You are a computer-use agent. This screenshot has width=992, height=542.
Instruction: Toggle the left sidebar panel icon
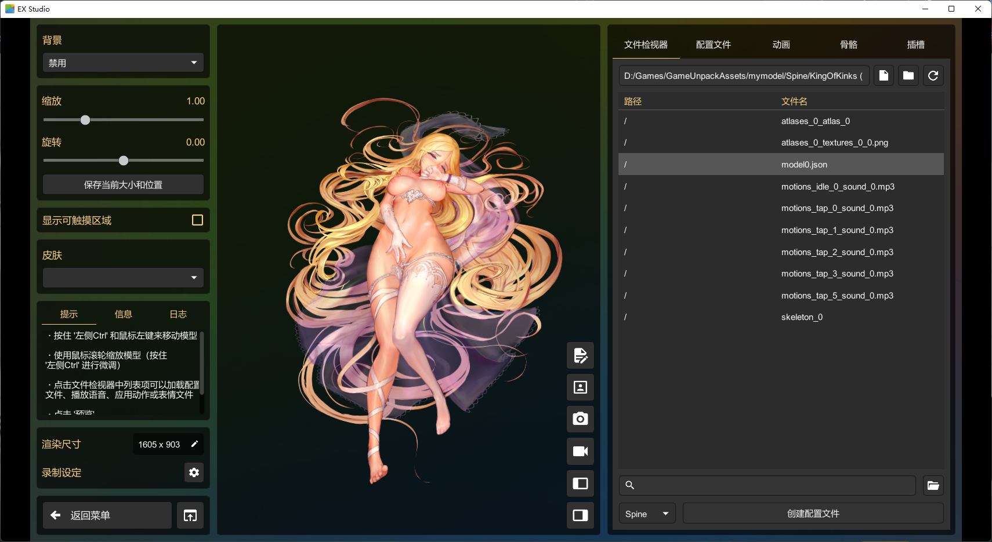click(580, 483)
